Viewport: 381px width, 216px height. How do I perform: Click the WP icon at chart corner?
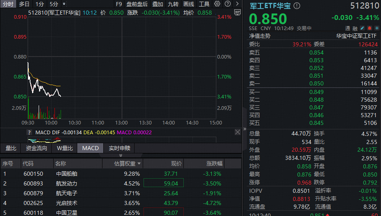pyautogui.click(x=237, y=12)
